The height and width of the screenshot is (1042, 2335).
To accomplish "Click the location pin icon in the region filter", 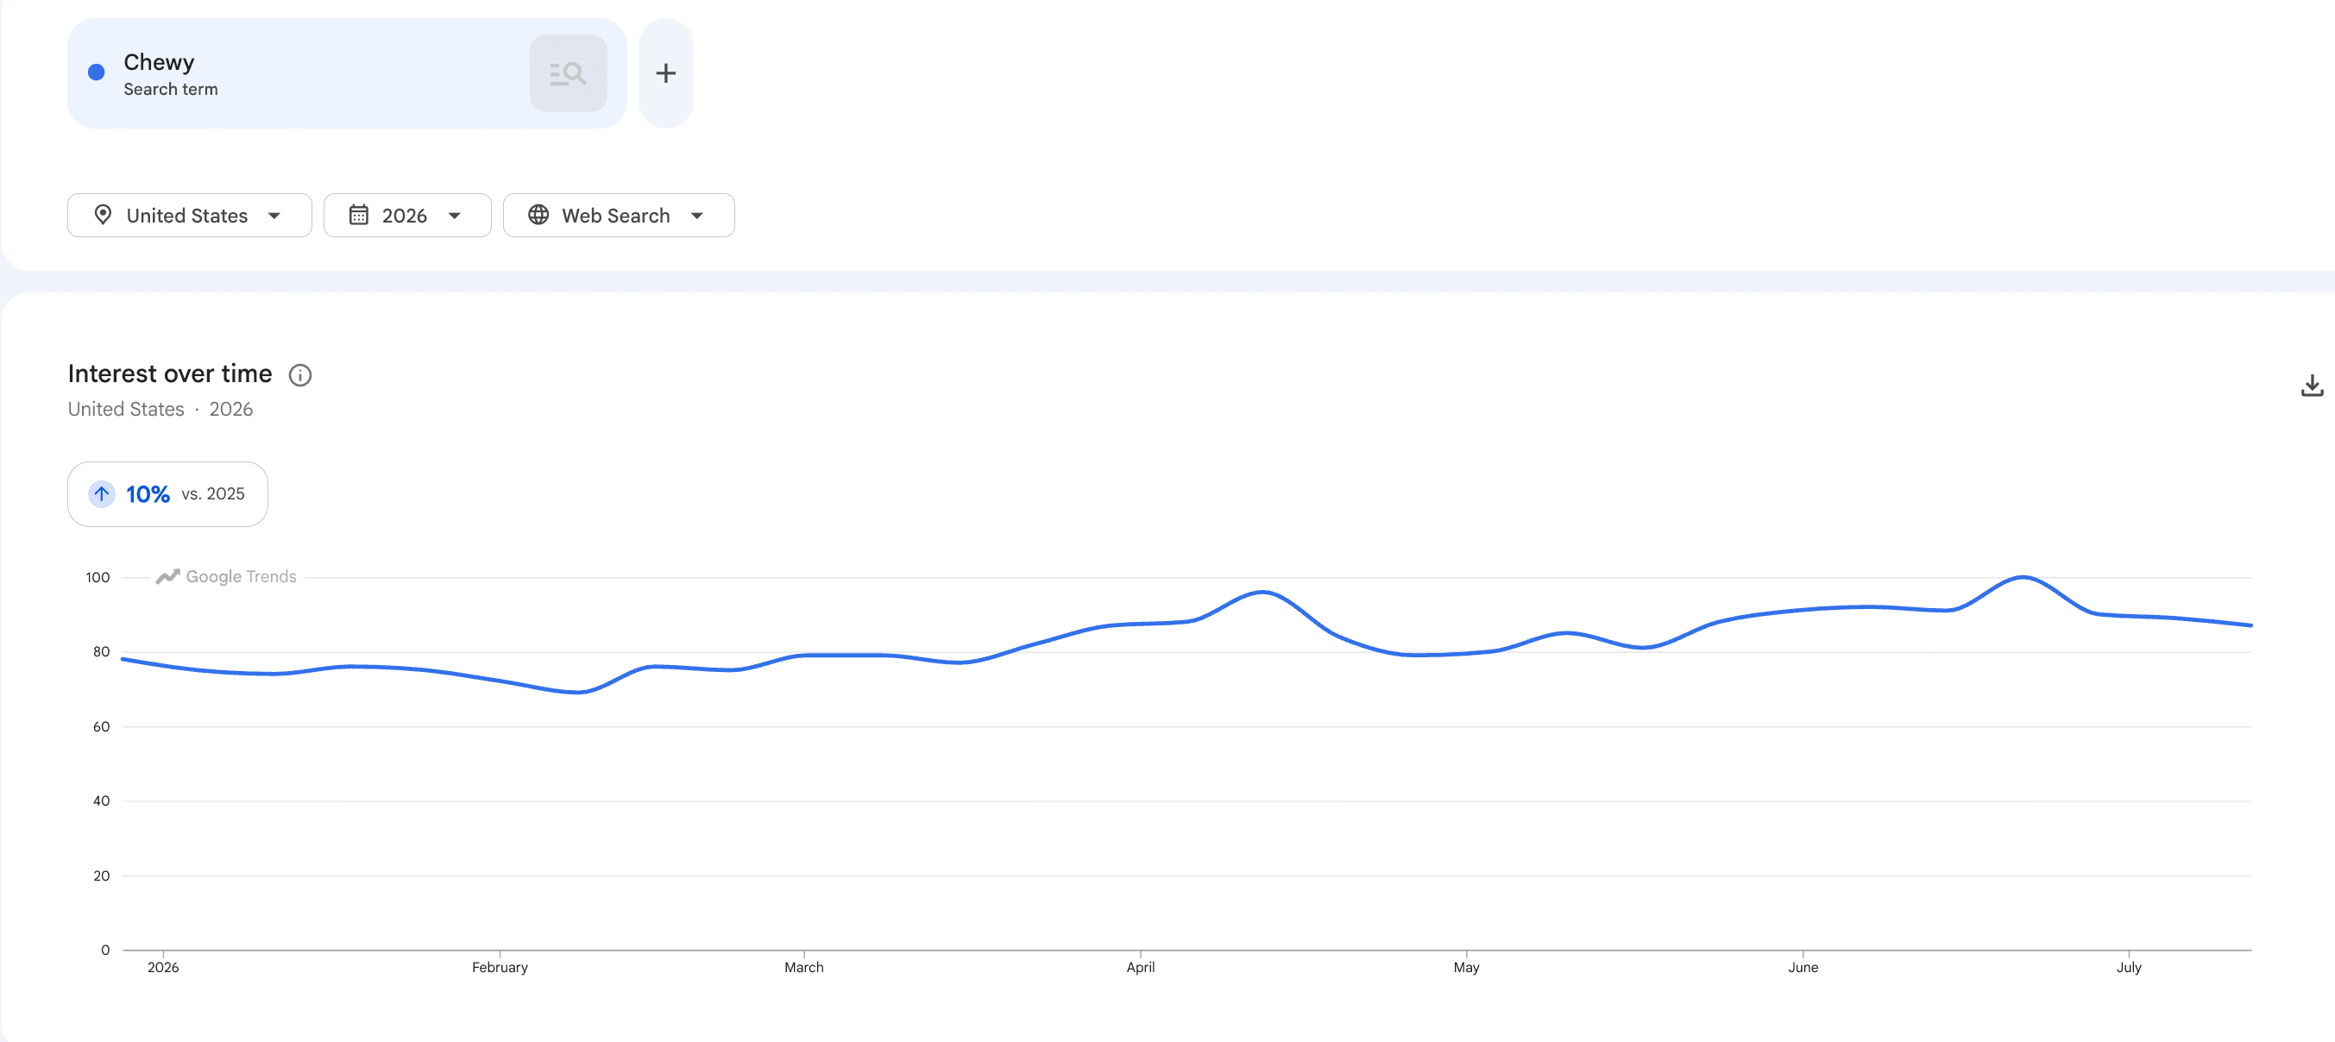I will coord(104,215).
